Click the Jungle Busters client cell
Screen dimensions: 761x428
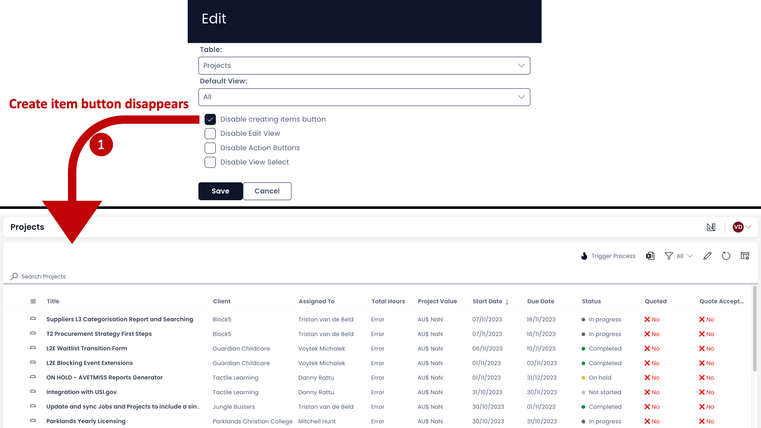(234, 407)
